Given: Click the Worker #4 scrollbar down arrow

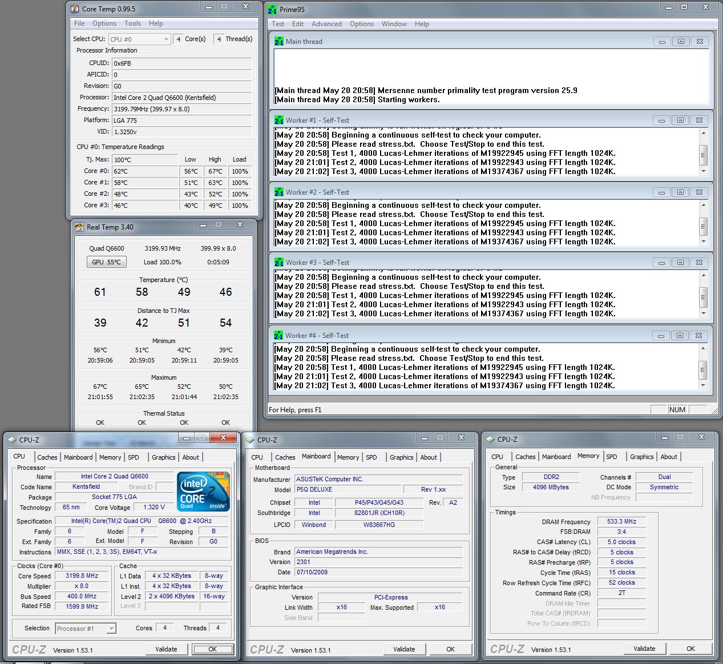Looking at the screenshot, I should pos(704,385).
